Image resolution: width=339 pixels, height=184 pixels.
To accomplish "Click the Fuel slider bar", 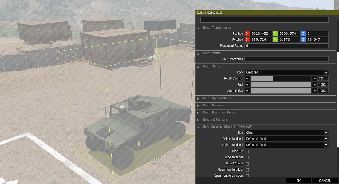I will [x=281, y=85].
